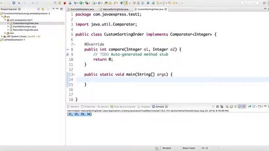The height and width of the screenshot is (151, 269).
Task: Toggle Show Console When Standard Out Changes
Action: (x=240, y=107)
